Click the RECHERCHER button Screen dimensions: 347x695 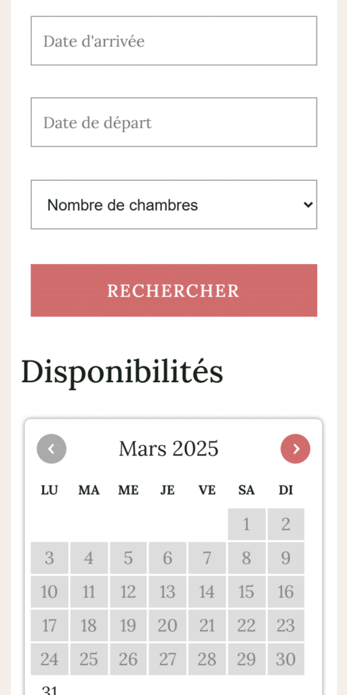coord(174,290)
